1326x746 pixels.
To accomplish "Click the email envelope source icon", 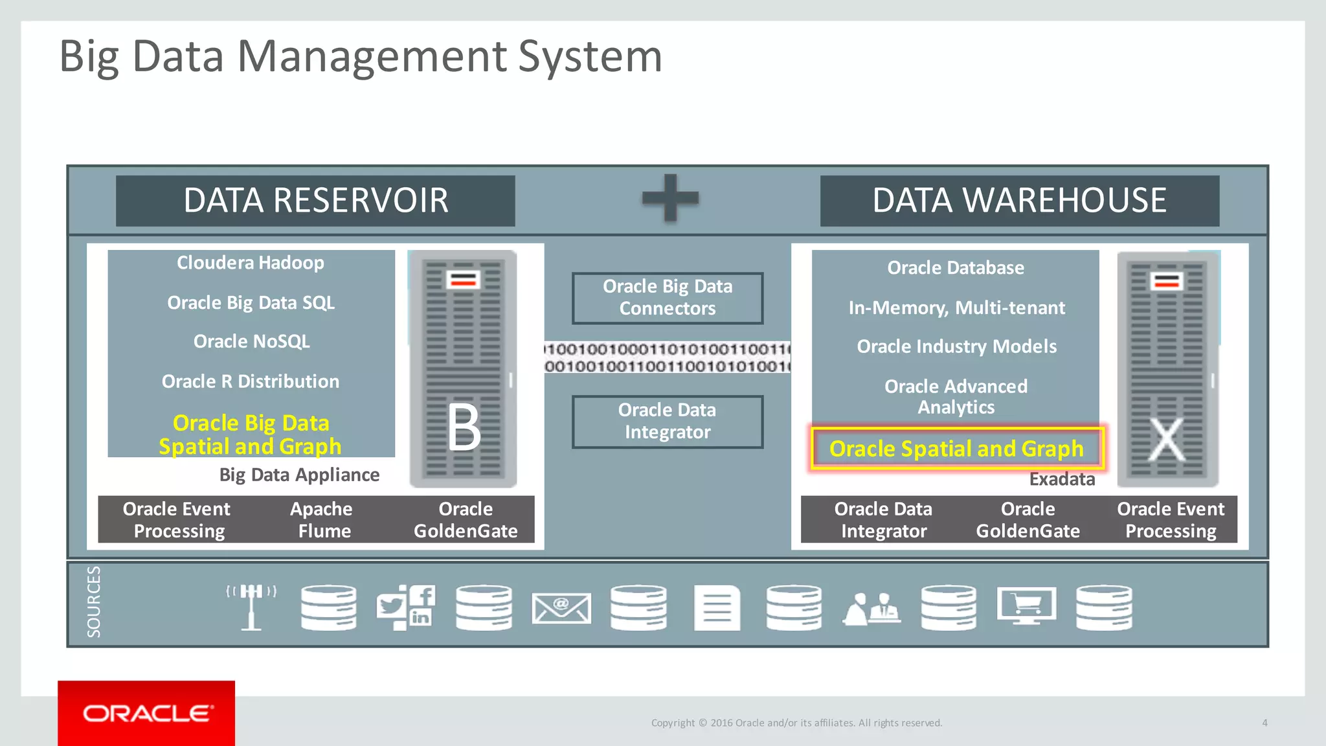I will [561, 608].
